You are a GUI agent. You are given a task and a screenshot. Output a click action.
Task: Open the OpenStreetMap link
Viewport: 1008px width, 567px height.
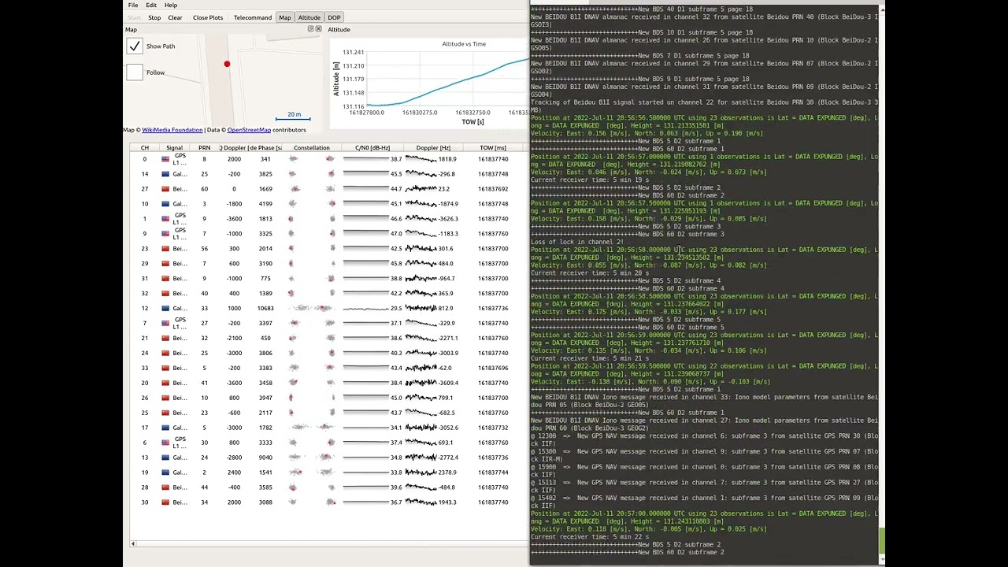point(249,130)
